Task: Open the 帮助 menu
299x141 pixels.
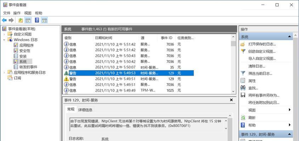Action: [39, 13]
